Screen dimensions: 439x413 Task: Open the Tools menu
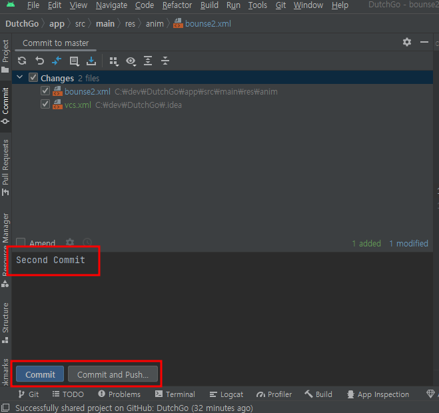coord(258,5)
